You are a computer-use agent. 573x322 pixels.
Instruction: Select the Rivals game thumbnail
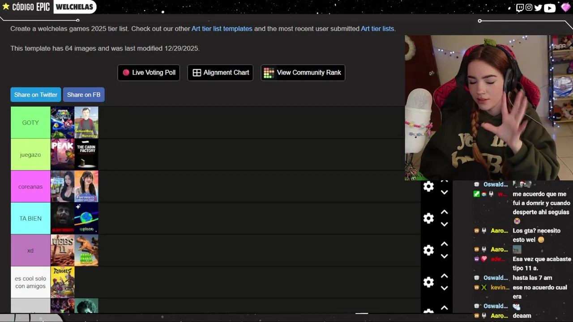(x=63, y=282)
